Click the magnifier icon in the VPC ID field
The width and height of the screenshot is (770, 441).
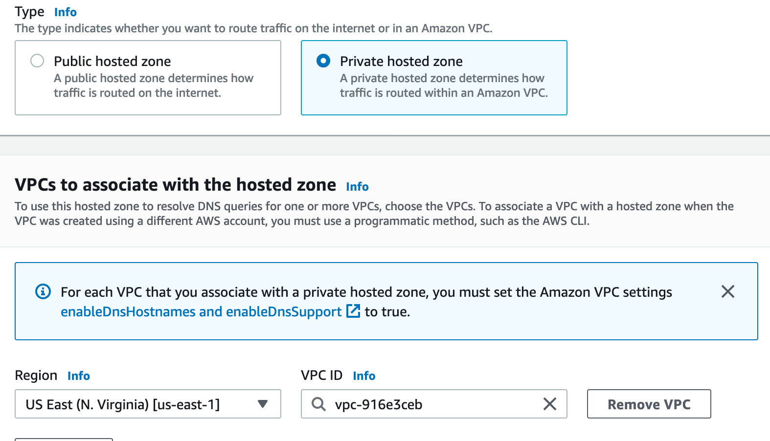tap(319, 404)
